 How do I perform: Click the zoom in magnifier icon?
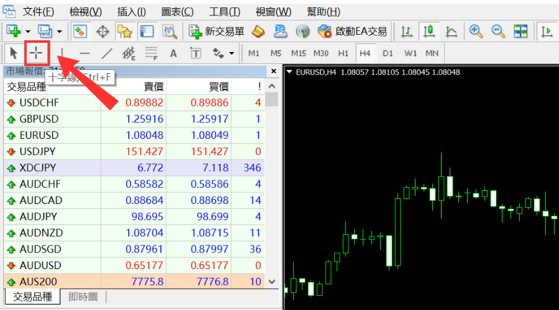coord(476,31)
